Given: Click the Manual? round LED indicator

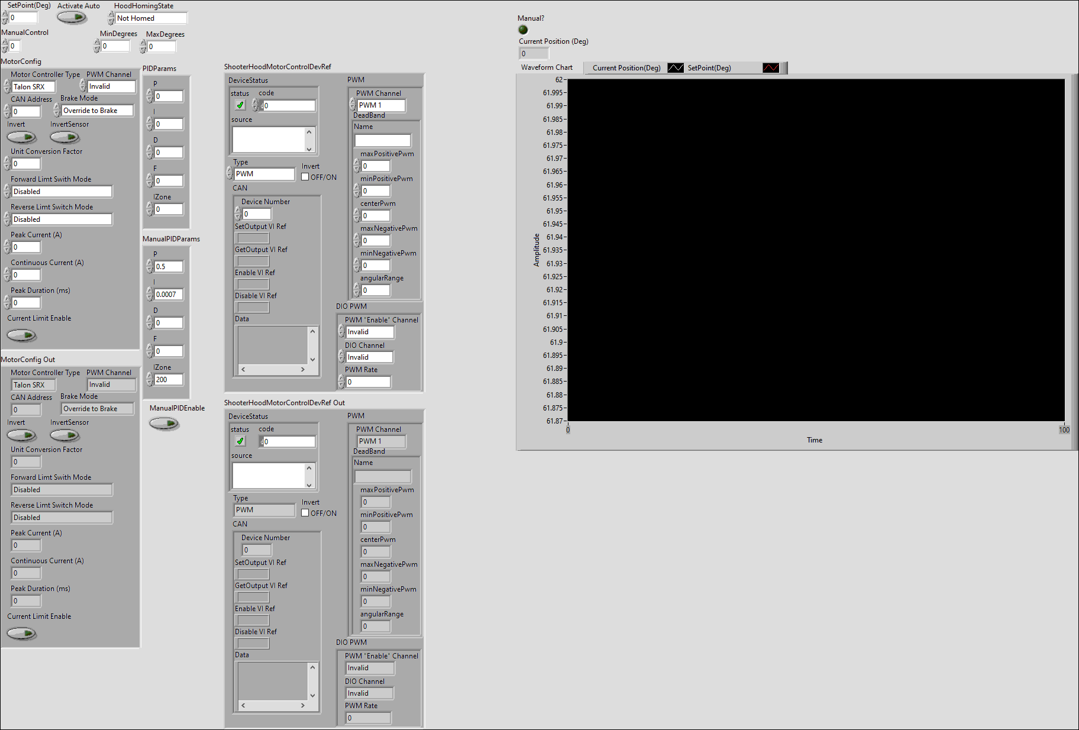Looking at the screenshot, I should 523,30.
